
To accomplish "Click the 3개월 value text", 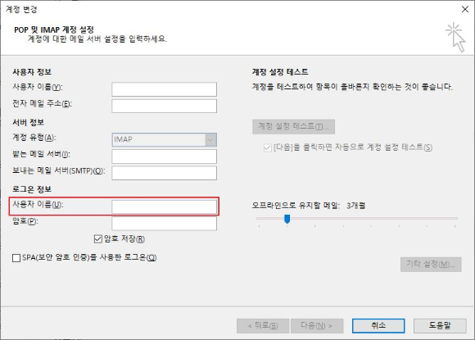I will [355, 206].
